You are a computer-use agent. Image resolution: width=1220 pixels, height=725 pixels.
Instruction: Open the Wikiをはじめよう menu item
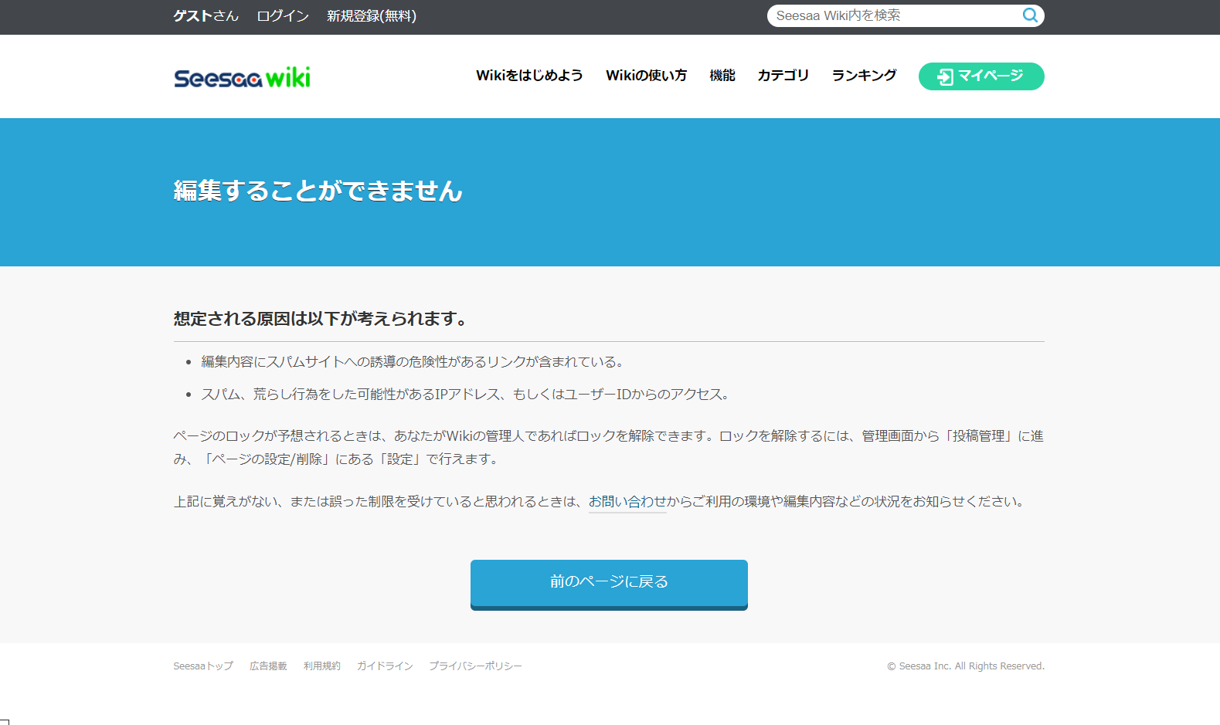tap(529, 76)
